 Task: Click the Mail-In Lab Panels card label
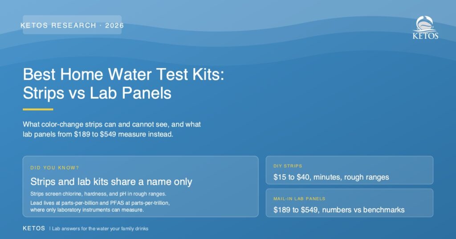pos(299,198)
